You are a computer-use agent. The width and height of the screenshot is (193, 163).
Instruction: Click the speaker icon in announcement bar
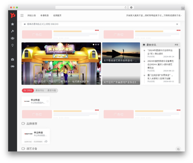point(25,24)
